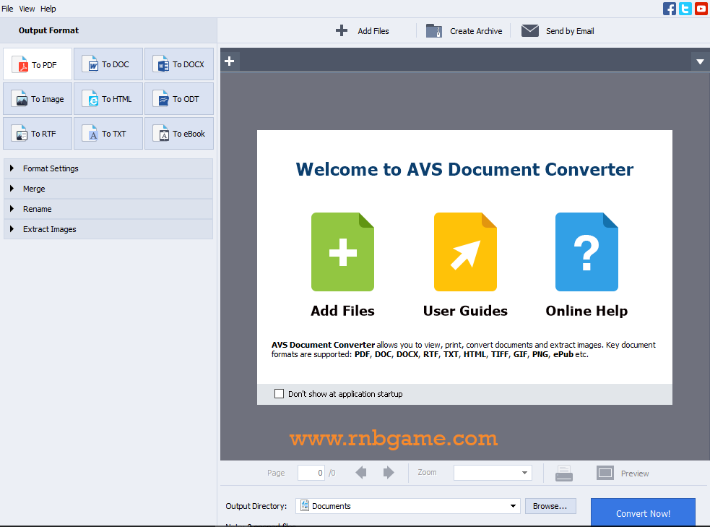Expand the Merge section
This screenshot has width=710, height=527.
point(108,189)
